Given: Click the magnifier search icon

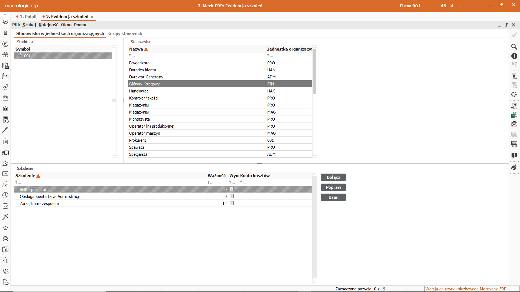Looking at the screenshot, I should tap(514, 47).
